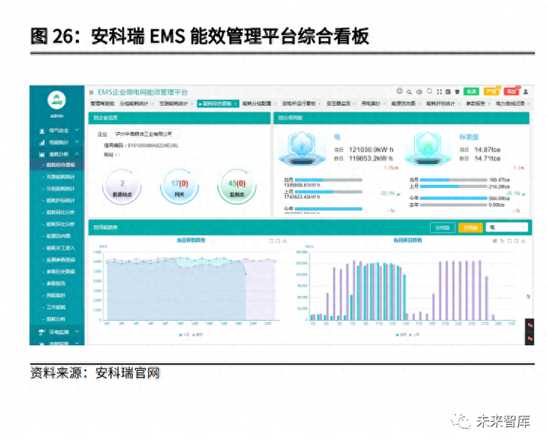The width and height of the screenshot is (547, 445).
Task: Click the standard coal hexagon icon
Action: (x=427, y=149)
